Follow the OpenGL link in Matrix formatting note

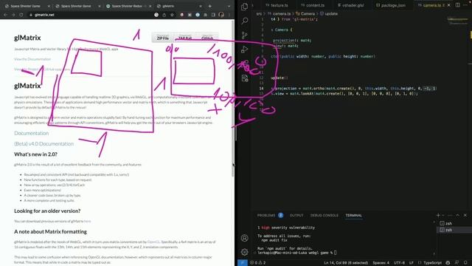[153, 242]
